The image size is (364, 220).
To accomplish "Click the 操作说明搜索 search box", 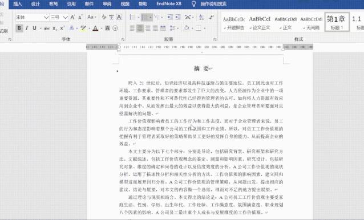I will point(213,4).
